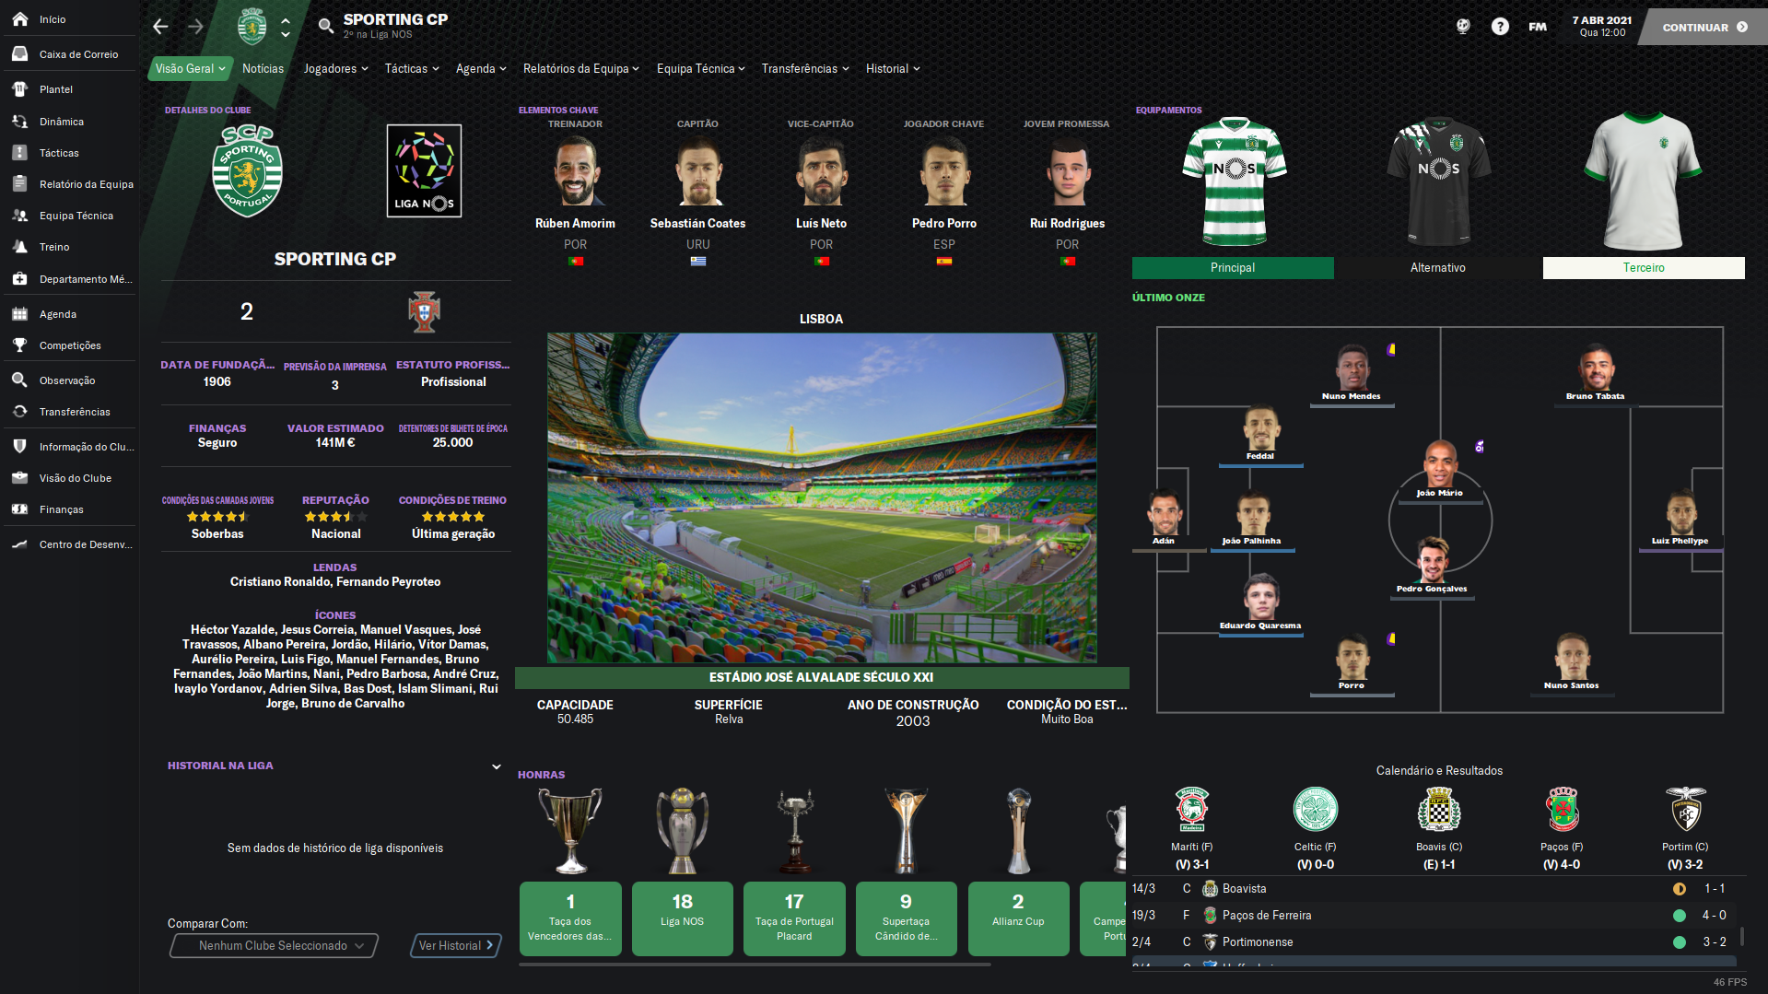
Task: Select the Terceiro kit option
Action: point(1644,268)
